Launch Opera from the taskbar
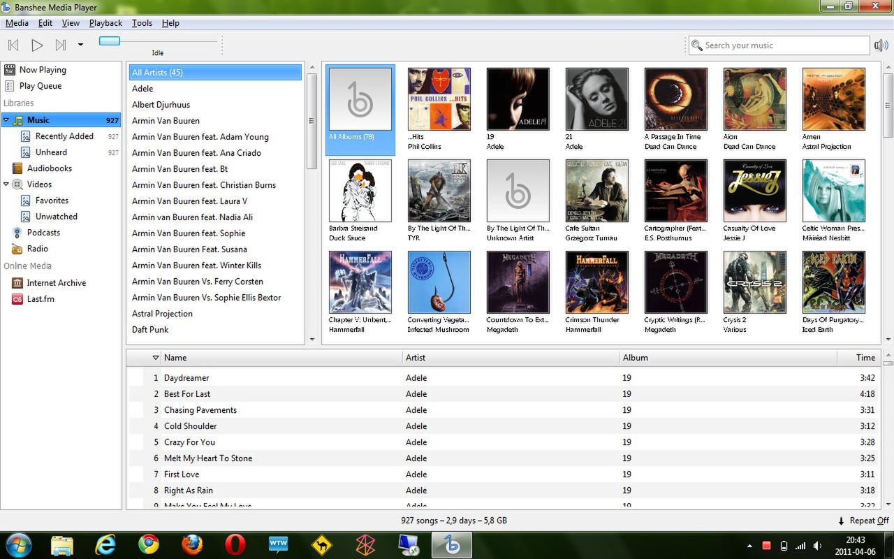The width and height of the screenshot is (894, 559). click(235, 545)
